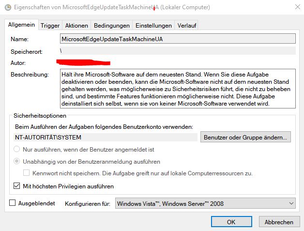The image size is (304, 231).
Task: Close the properties dialog with the X button
Action: click(298, 7)
